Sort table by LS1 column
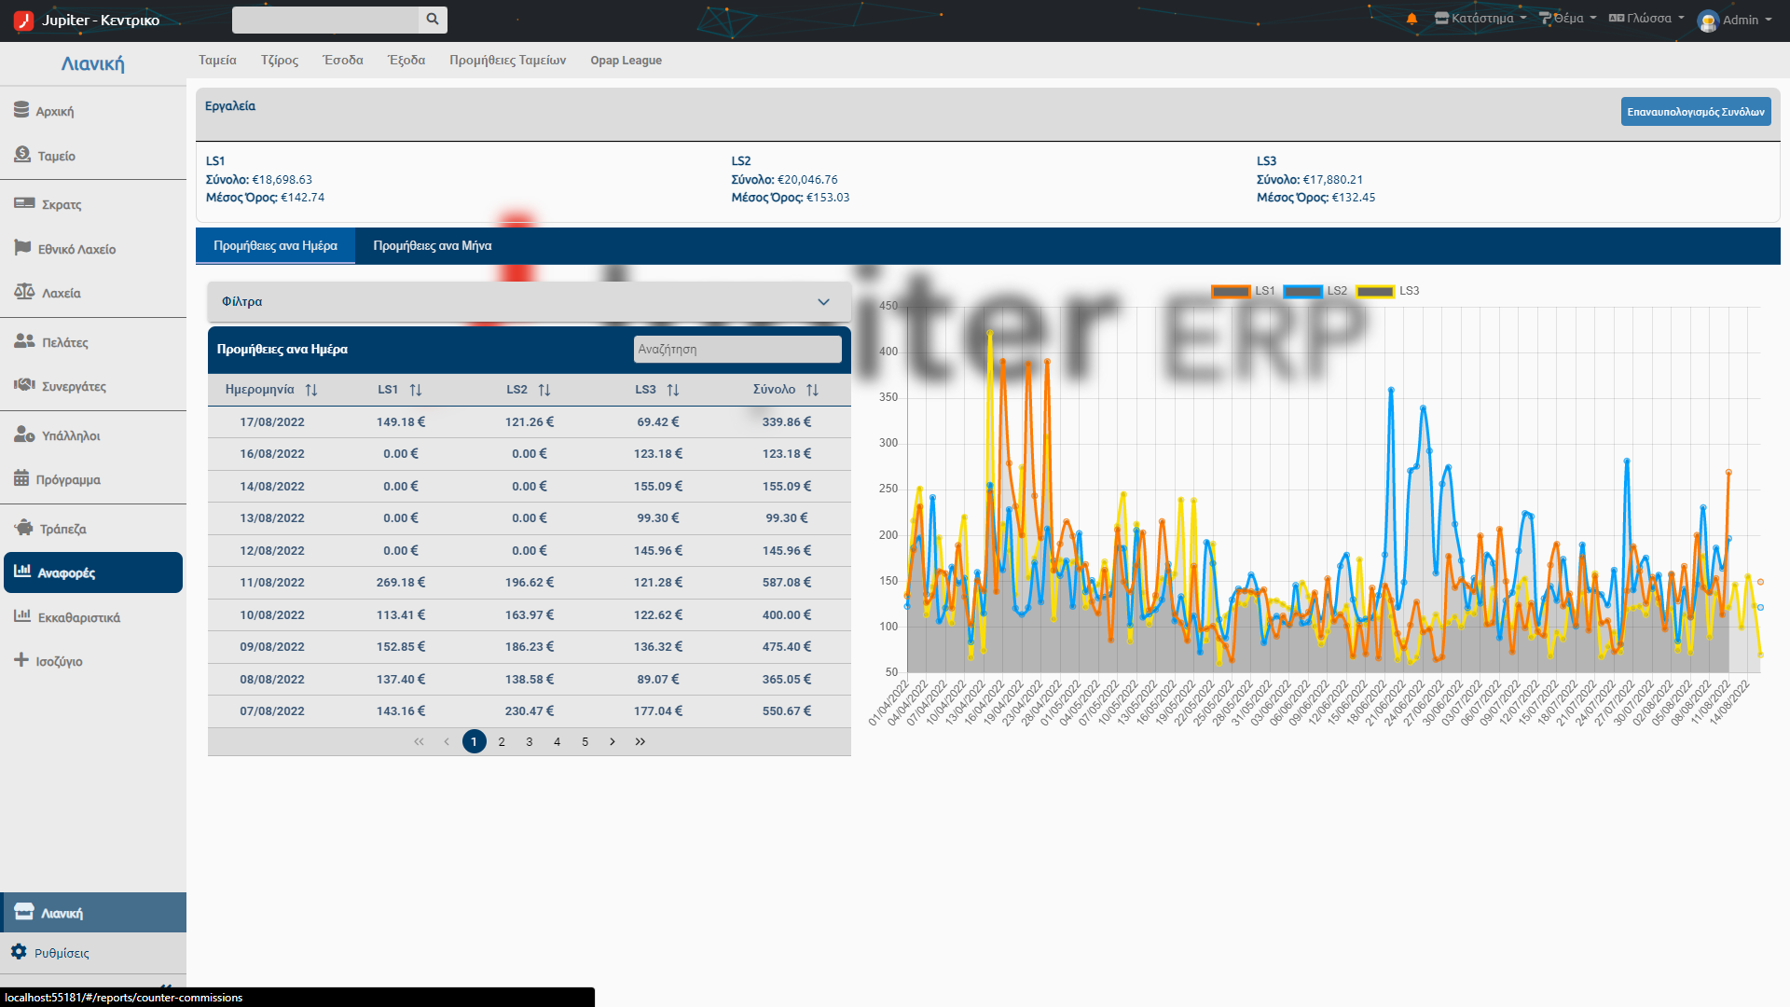The height and width of the screenshot is (1007, 1790). point(400,390)
